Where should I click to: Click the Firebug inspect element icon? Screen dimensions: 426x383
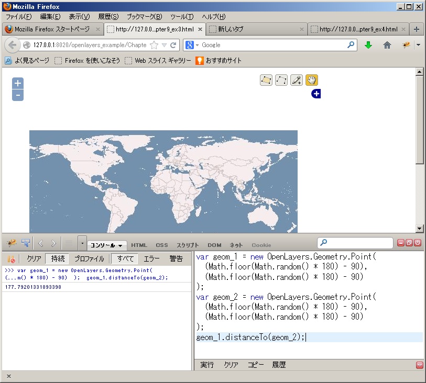[25, 243]
